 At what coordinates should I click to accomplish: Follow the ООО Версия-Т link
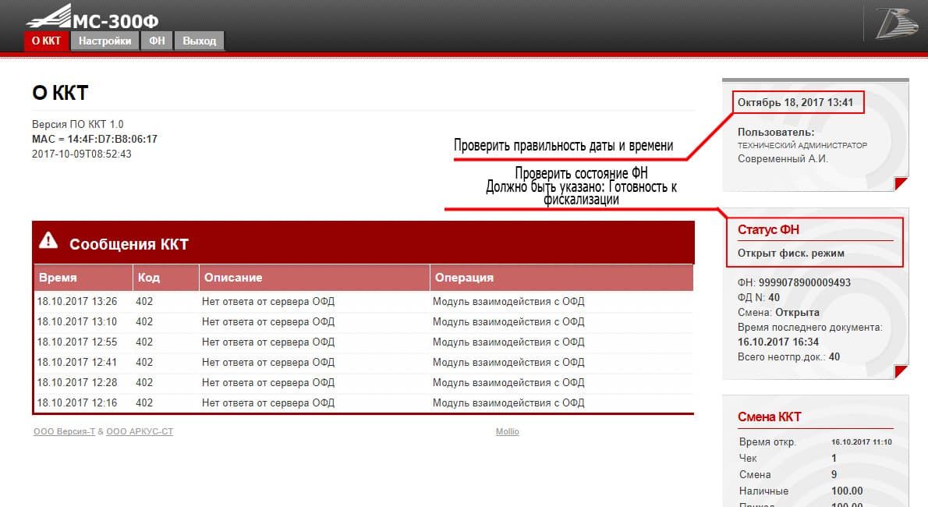tap(64, 432)
